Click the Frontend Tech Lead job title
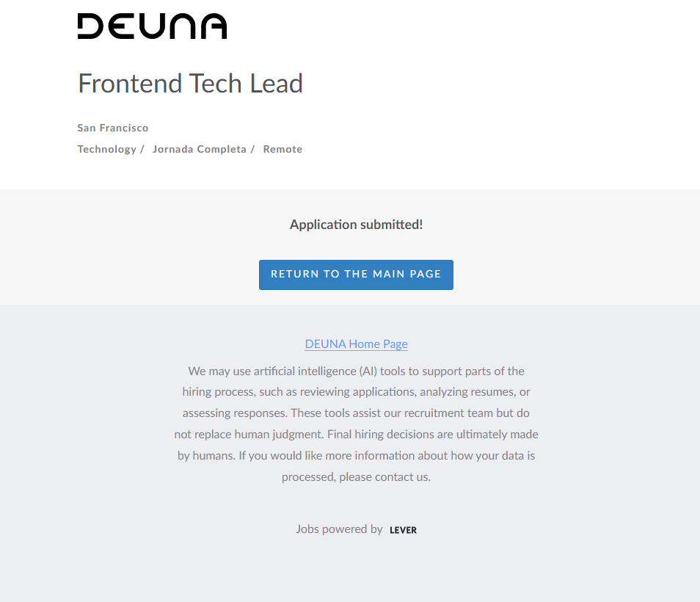This screenshot has width=700, height=602. click(190, 84)
